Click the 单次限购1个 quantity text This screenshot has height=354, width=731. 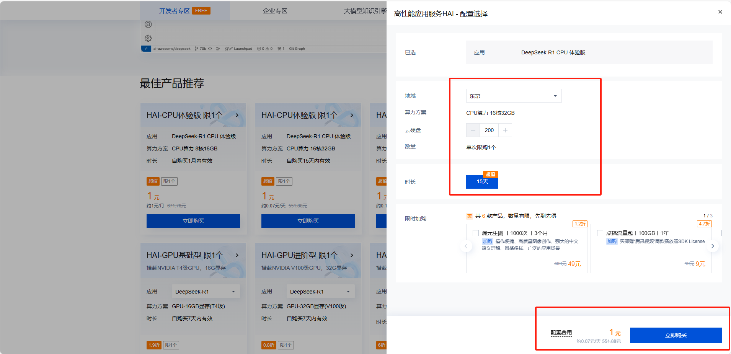tap(481, 147)
